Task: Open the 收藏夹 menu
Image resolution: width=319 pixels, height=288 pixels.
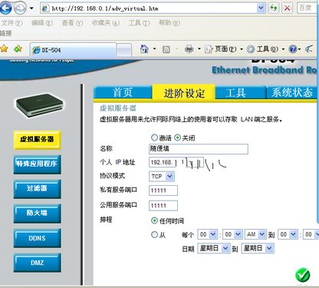Action: pos(106,23)
